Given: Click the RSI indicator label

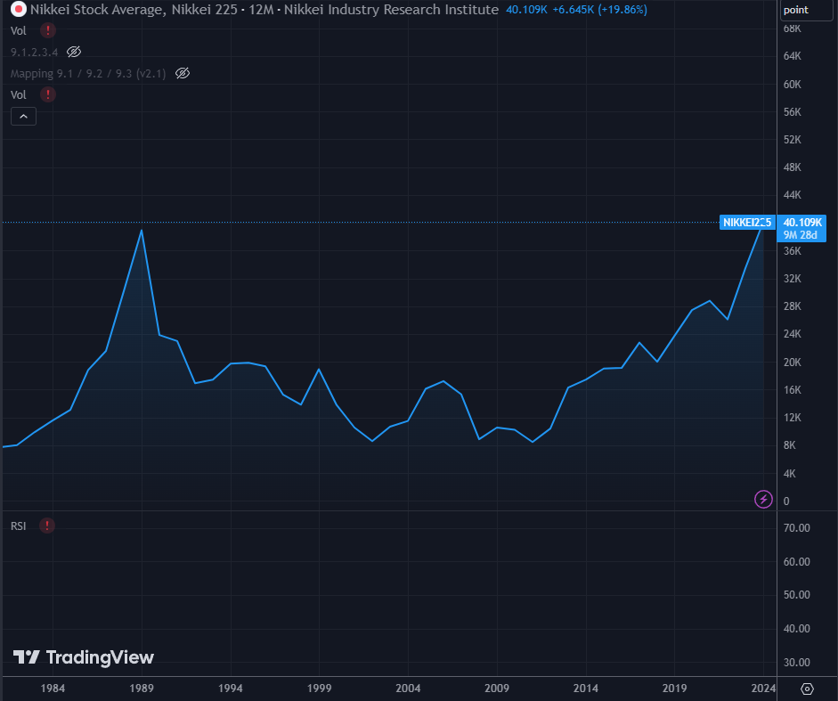Looking at the screenshot, I should click(x=18, y=526).
